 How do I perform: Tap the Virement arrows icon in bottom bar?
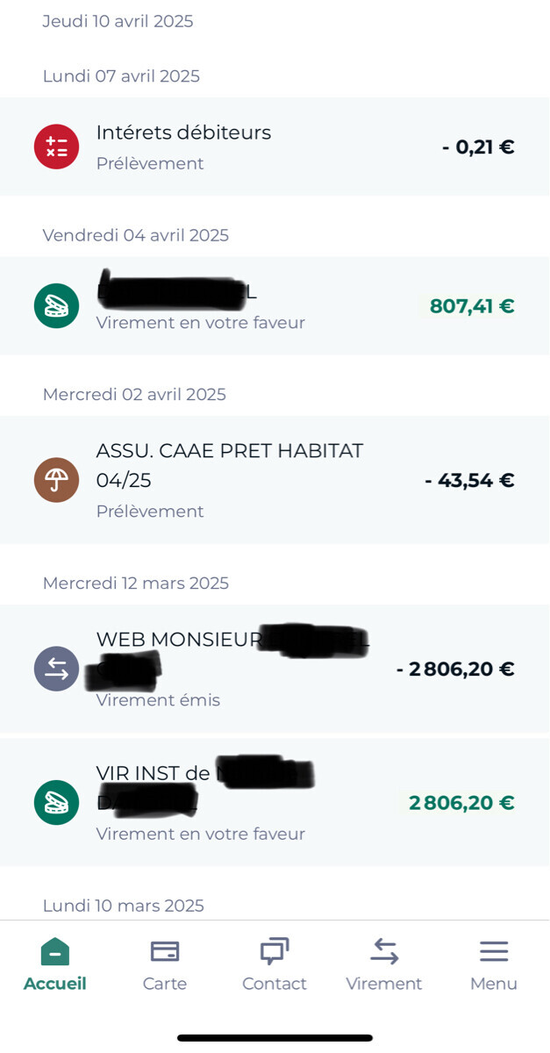pos(384,951)
